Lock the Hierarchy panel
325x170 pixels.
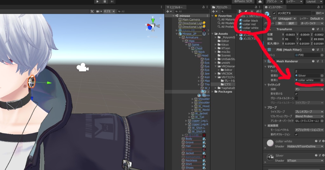click(x=203, y=7)
